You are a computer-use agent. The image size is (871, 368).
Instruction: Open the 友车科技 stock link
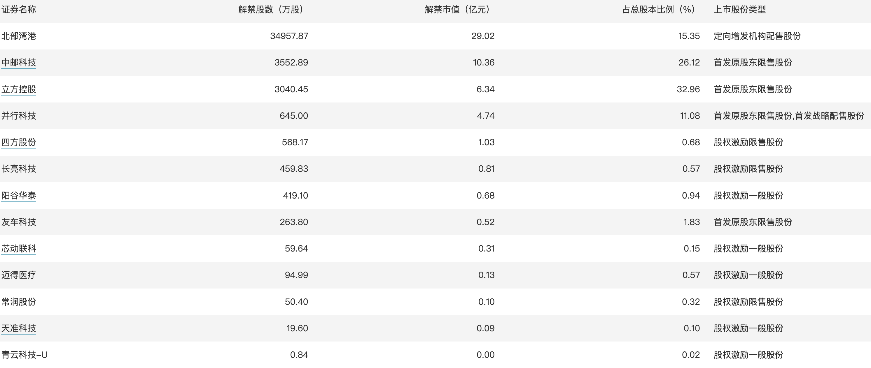[x=19, y=222]
